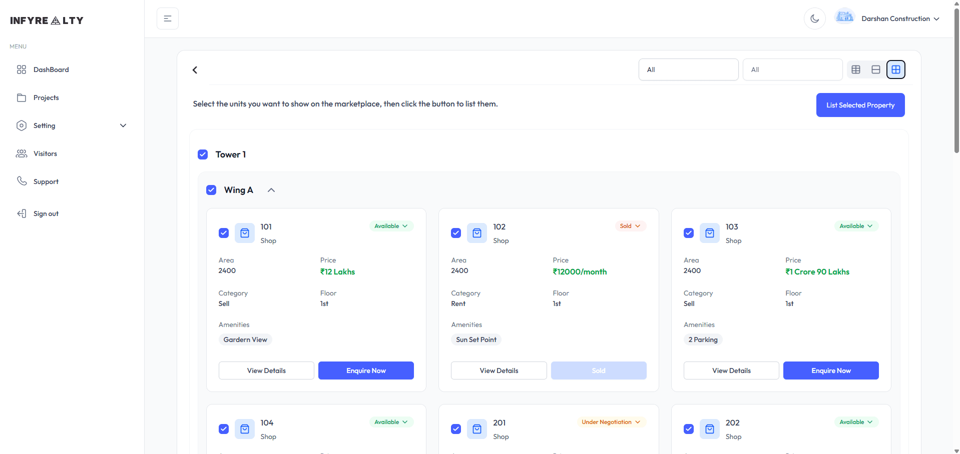The width and height of the screenshot is (960, 454).
Task: Deselect unit 103 checkbox
Action: pyautogui.click(x=689, y=233)
